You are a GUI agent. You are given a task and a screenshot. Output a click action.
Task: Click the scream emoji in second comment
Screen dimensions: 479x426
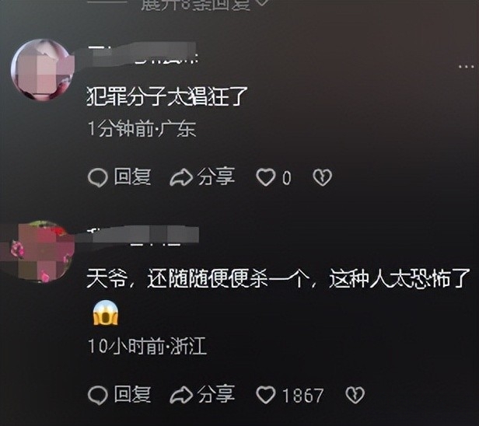[106, 313]
